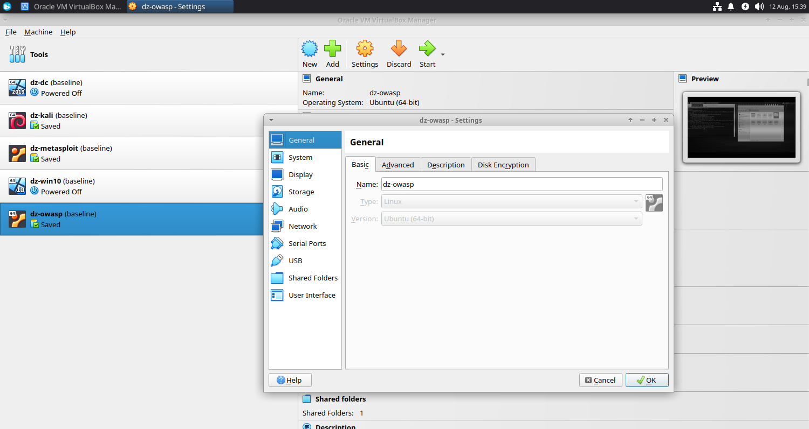Click dz-owasp - Settings taskbar item
809x429 pixels.
pos(180,6)
